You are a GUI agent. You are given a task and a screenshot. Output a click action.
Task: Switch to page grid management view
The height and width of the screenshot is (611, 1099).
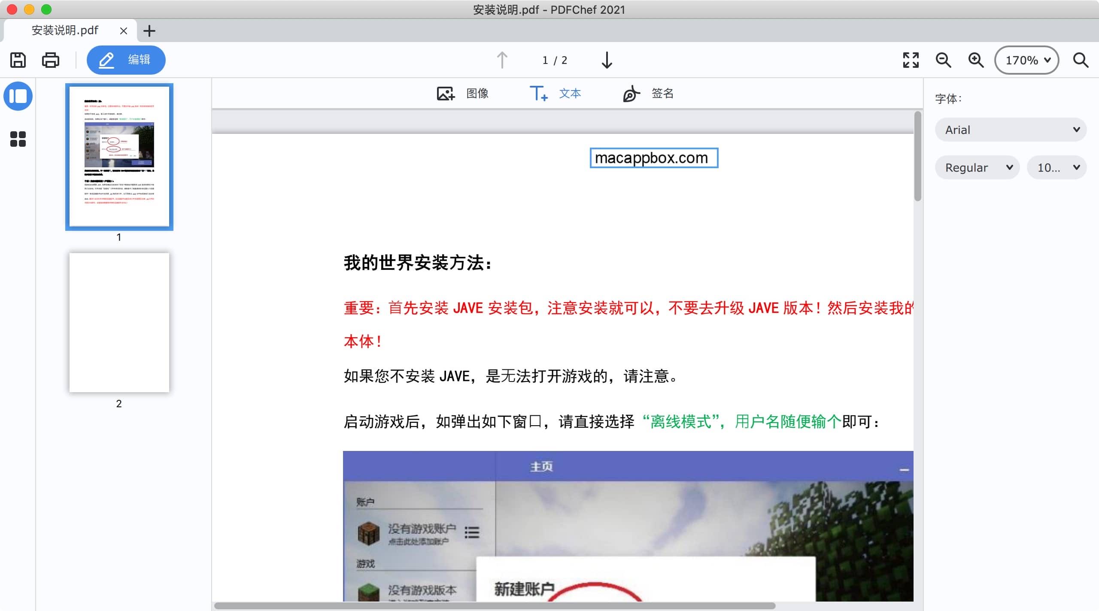click(18, 139)
